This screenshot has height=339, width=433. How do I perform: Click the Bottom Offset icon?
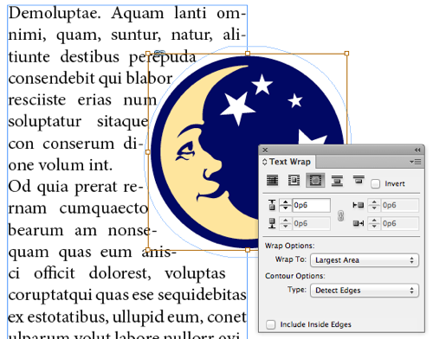coord(272,223)
